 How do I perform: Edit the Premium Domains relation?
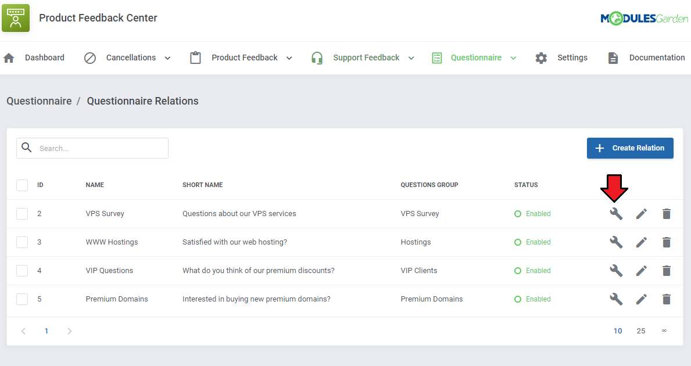pyautogui.click(x=642, y=299)
